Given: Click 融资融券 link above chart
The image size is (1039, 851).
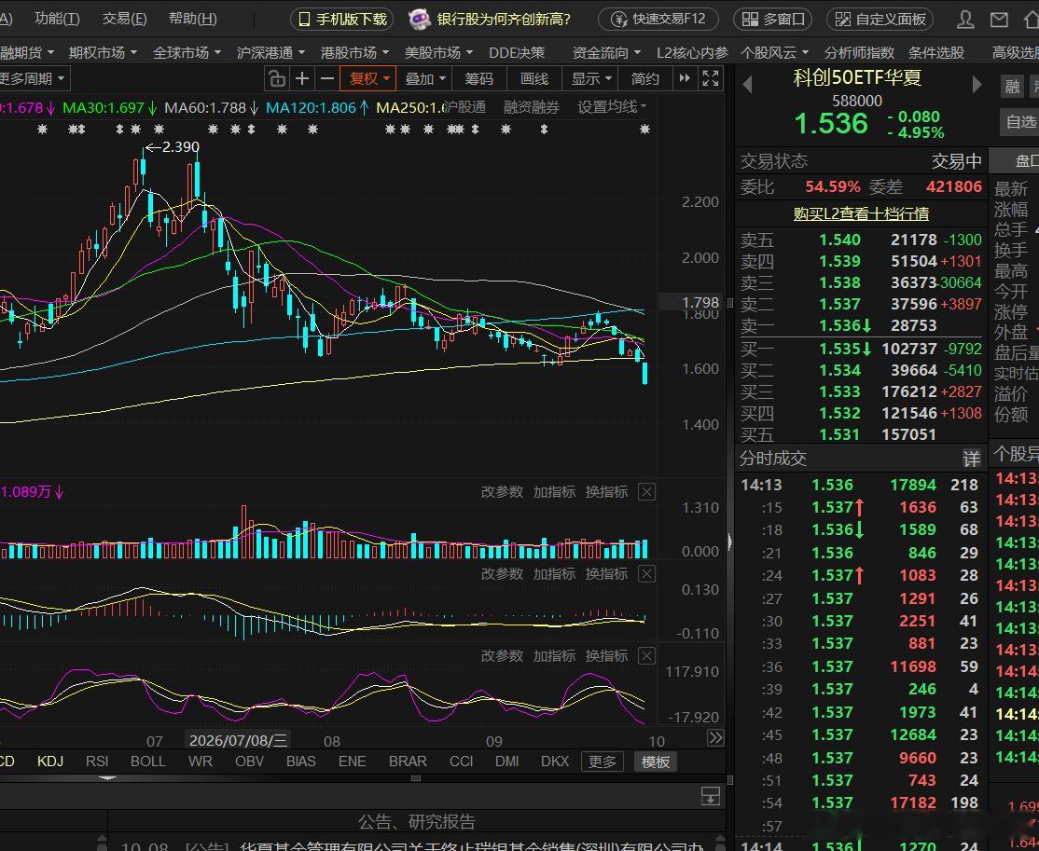Looking at the screenshot, I should tap(531, 106).
